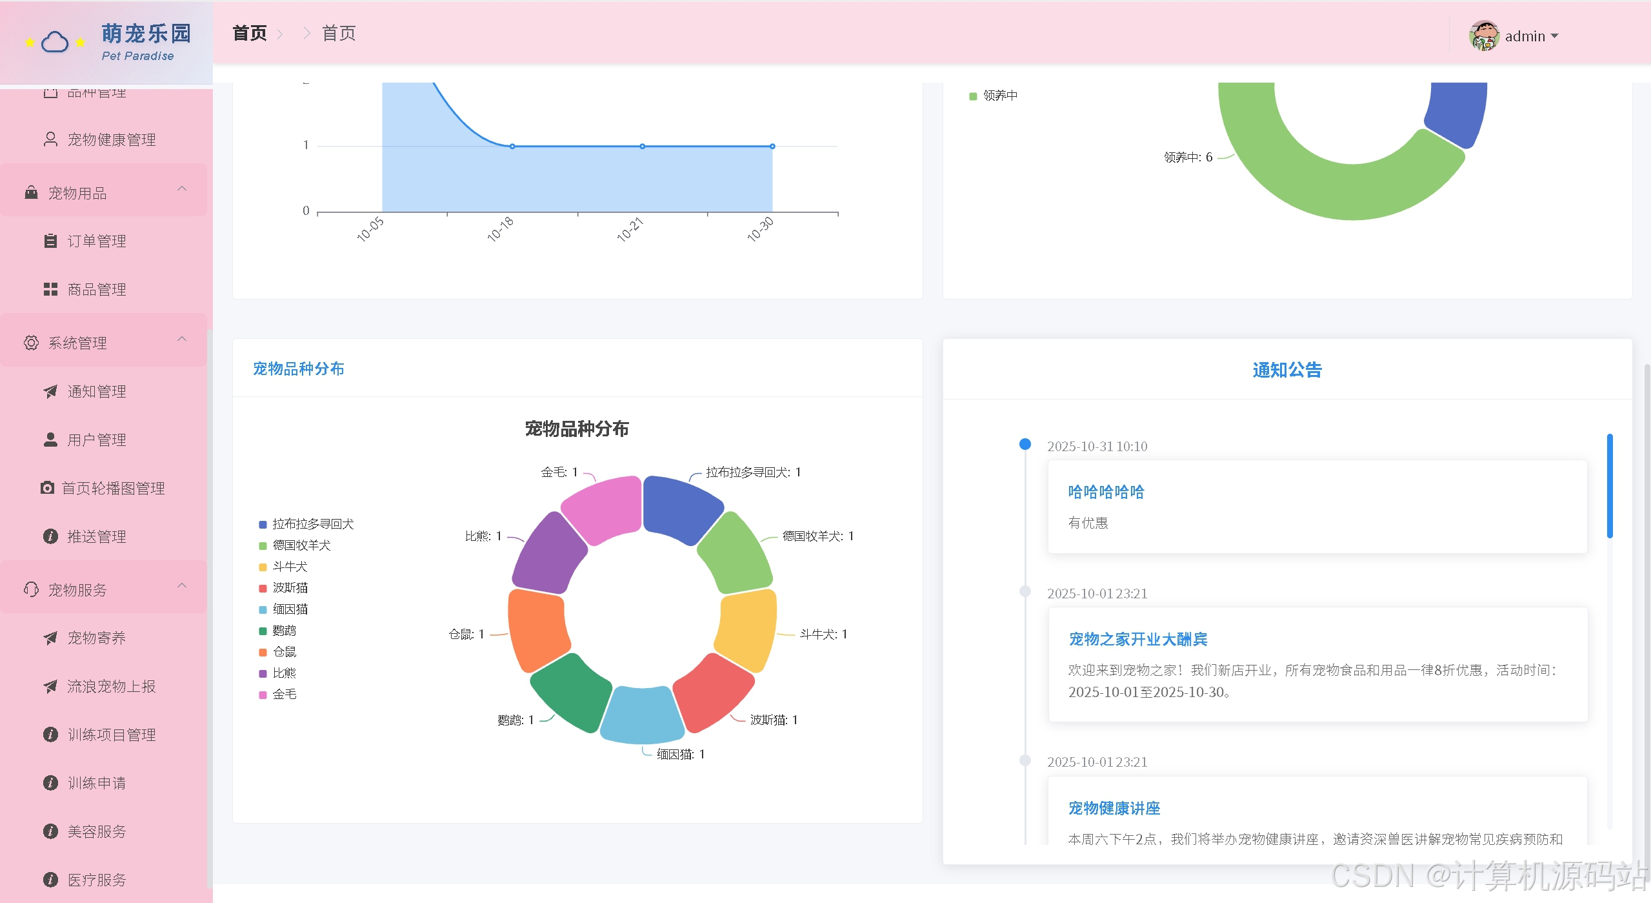Click the notice list blue scrollbar thumb
Image resolution: width=1651 pixels, height=903 pixels.
[x=1610, y=485]
